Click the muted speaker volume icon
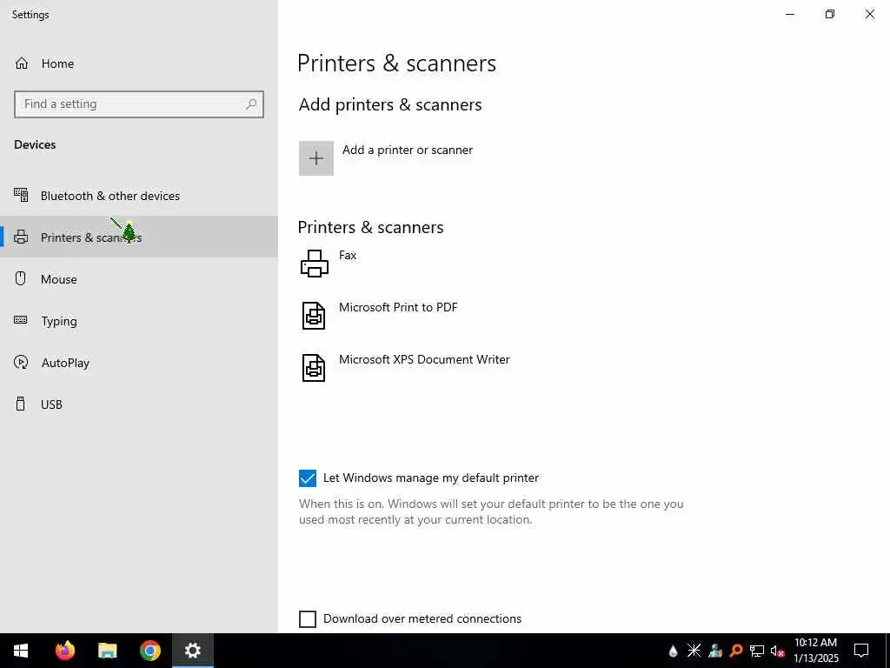Viewport: 890px width, 668px height. pos(778,651)
